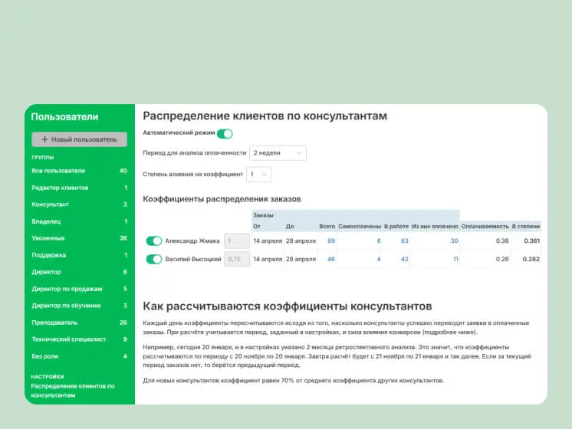Open the Период для анализа оплаченности dropdown

(278, 152)
